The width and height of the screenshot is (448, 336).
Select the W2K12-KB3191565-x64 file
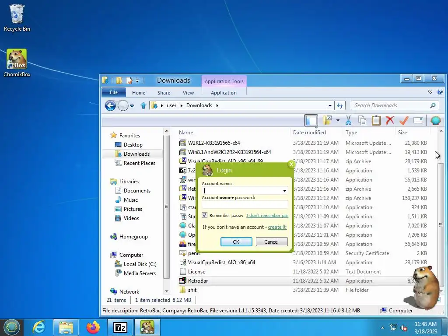tap(213, 143)
